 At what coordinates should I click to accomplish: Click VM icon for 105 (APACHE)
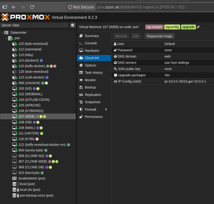pyautogui.click(x=15, y=106)
